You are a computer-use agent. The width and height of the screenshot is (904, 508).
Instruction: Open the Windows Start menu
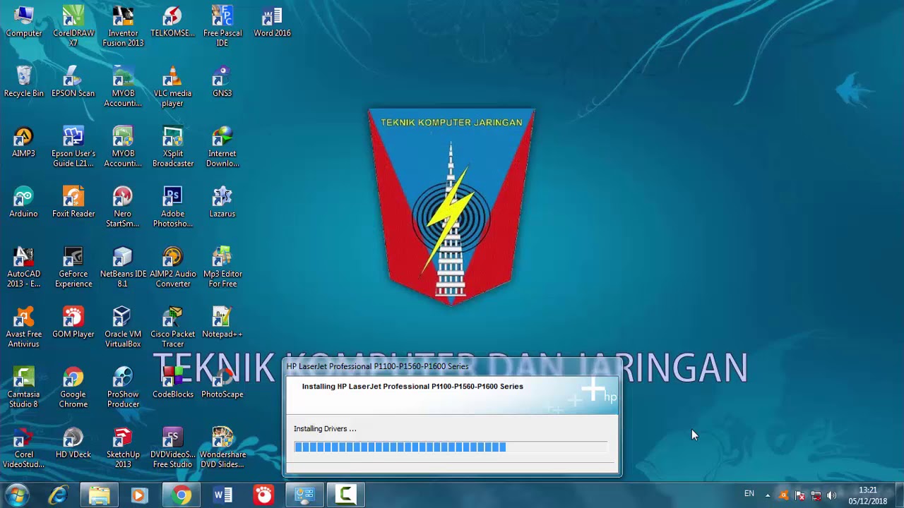coord(17,495)
